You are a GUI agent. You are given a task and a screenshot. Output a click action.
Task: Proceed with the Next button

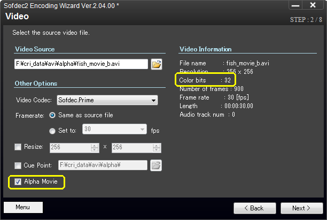point(302,208)
